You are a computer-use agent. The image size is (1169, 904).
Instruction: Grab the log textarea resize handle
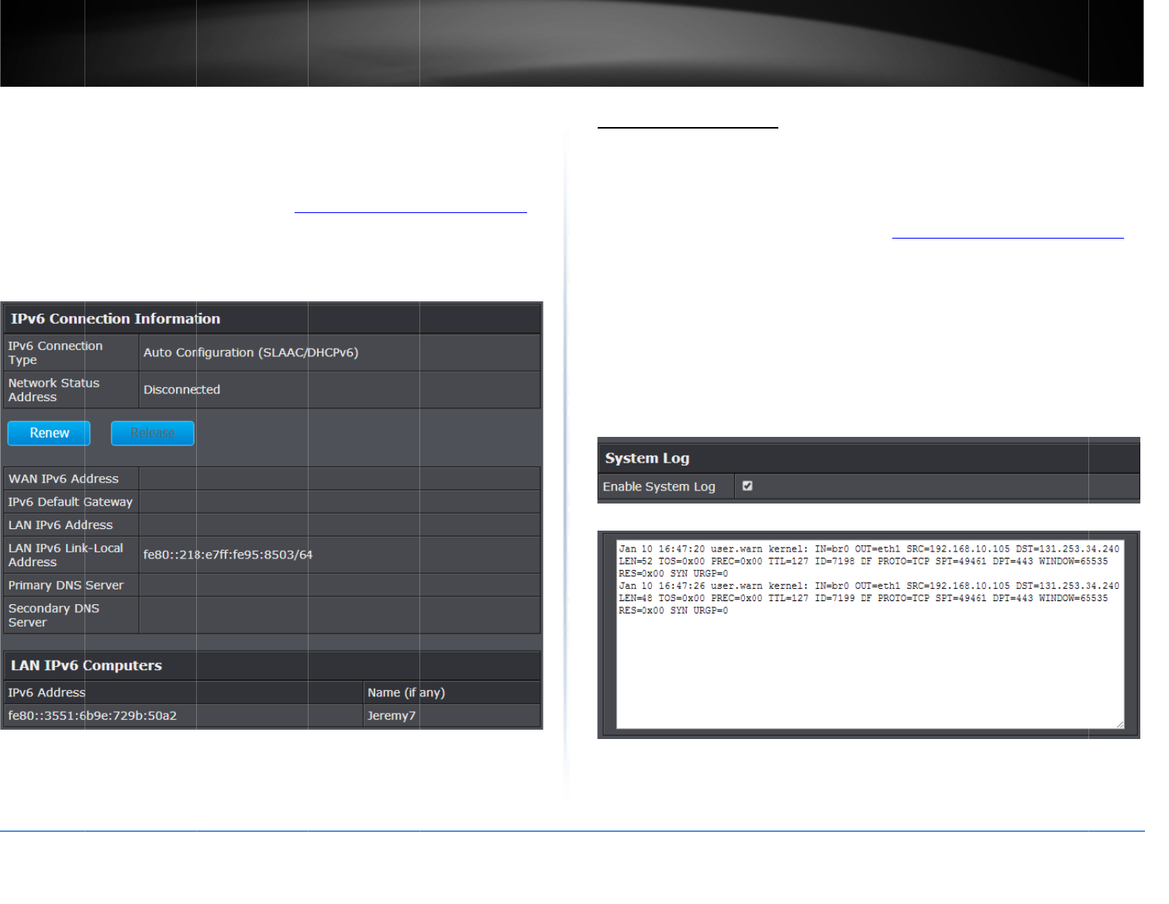click(1119, 724)
